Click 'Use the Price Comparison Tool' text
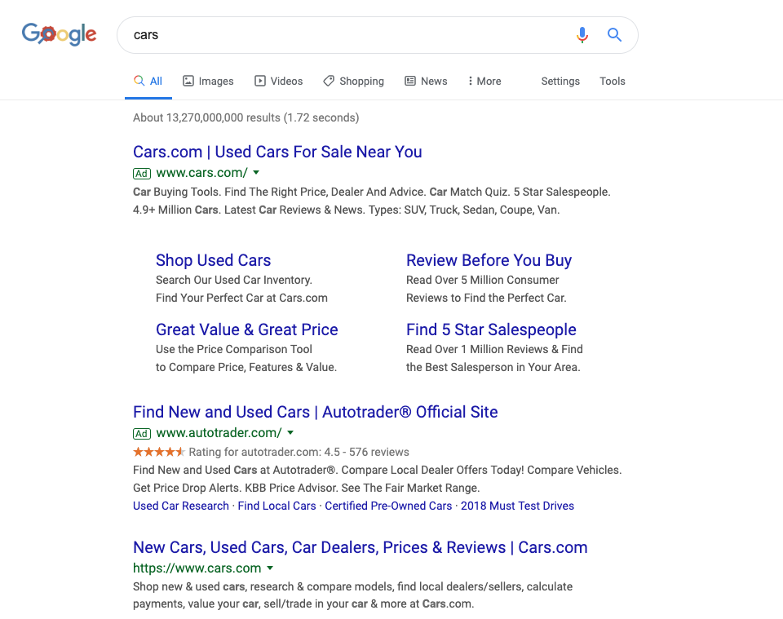783x619 pixels. (234, 349)
